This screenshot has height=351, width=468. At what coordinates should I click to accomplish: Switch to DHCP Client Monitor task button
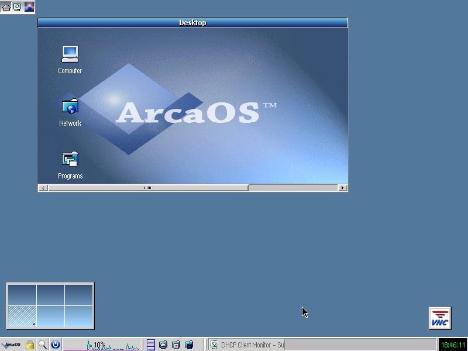(247, 345)
